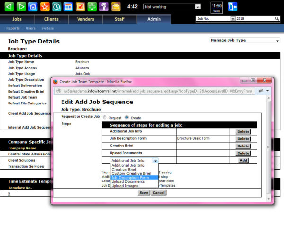Open the Reports submenu
Viewport: 284px width, 232px height.
point(13,28)
